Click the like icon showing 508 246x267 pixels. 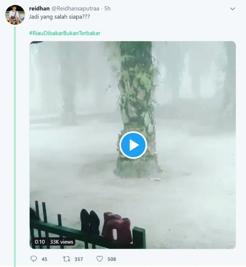[99, 259]
